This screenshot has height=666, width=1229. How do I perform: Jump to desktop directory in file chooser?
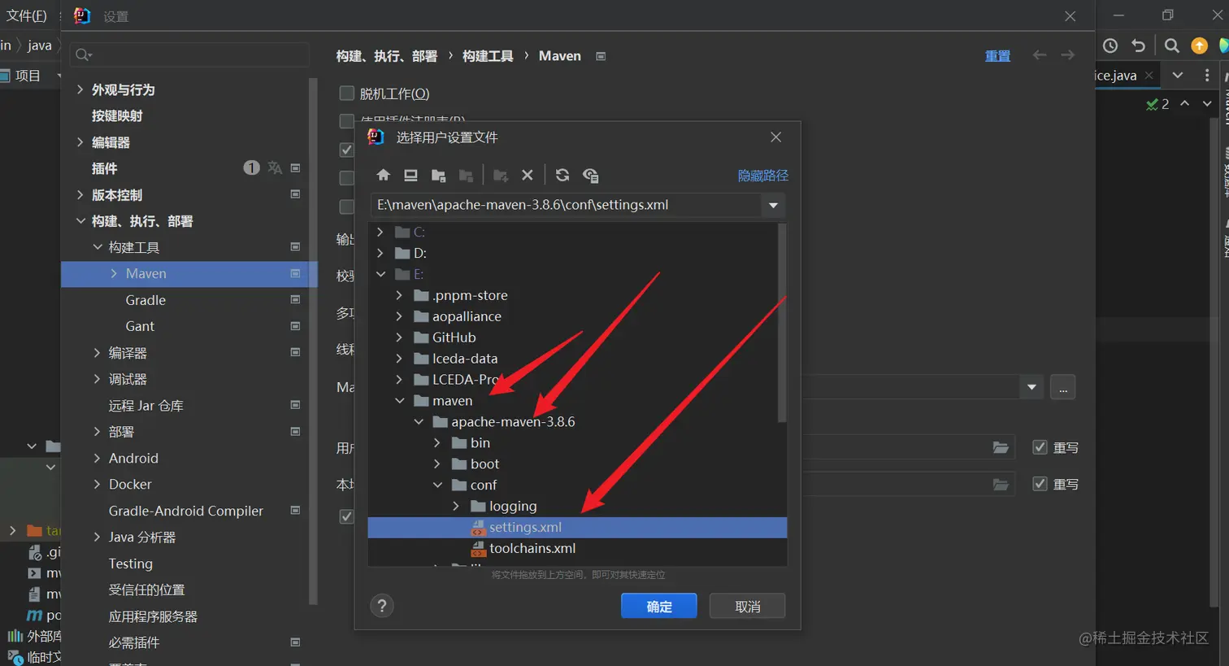[x=410, y=175]
